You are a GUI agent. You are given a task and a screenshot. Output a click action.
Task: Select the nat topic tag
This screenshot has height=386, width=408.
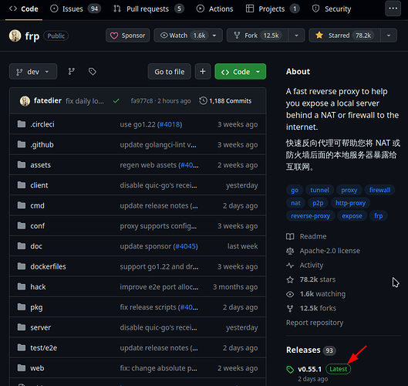click(295, 203)
